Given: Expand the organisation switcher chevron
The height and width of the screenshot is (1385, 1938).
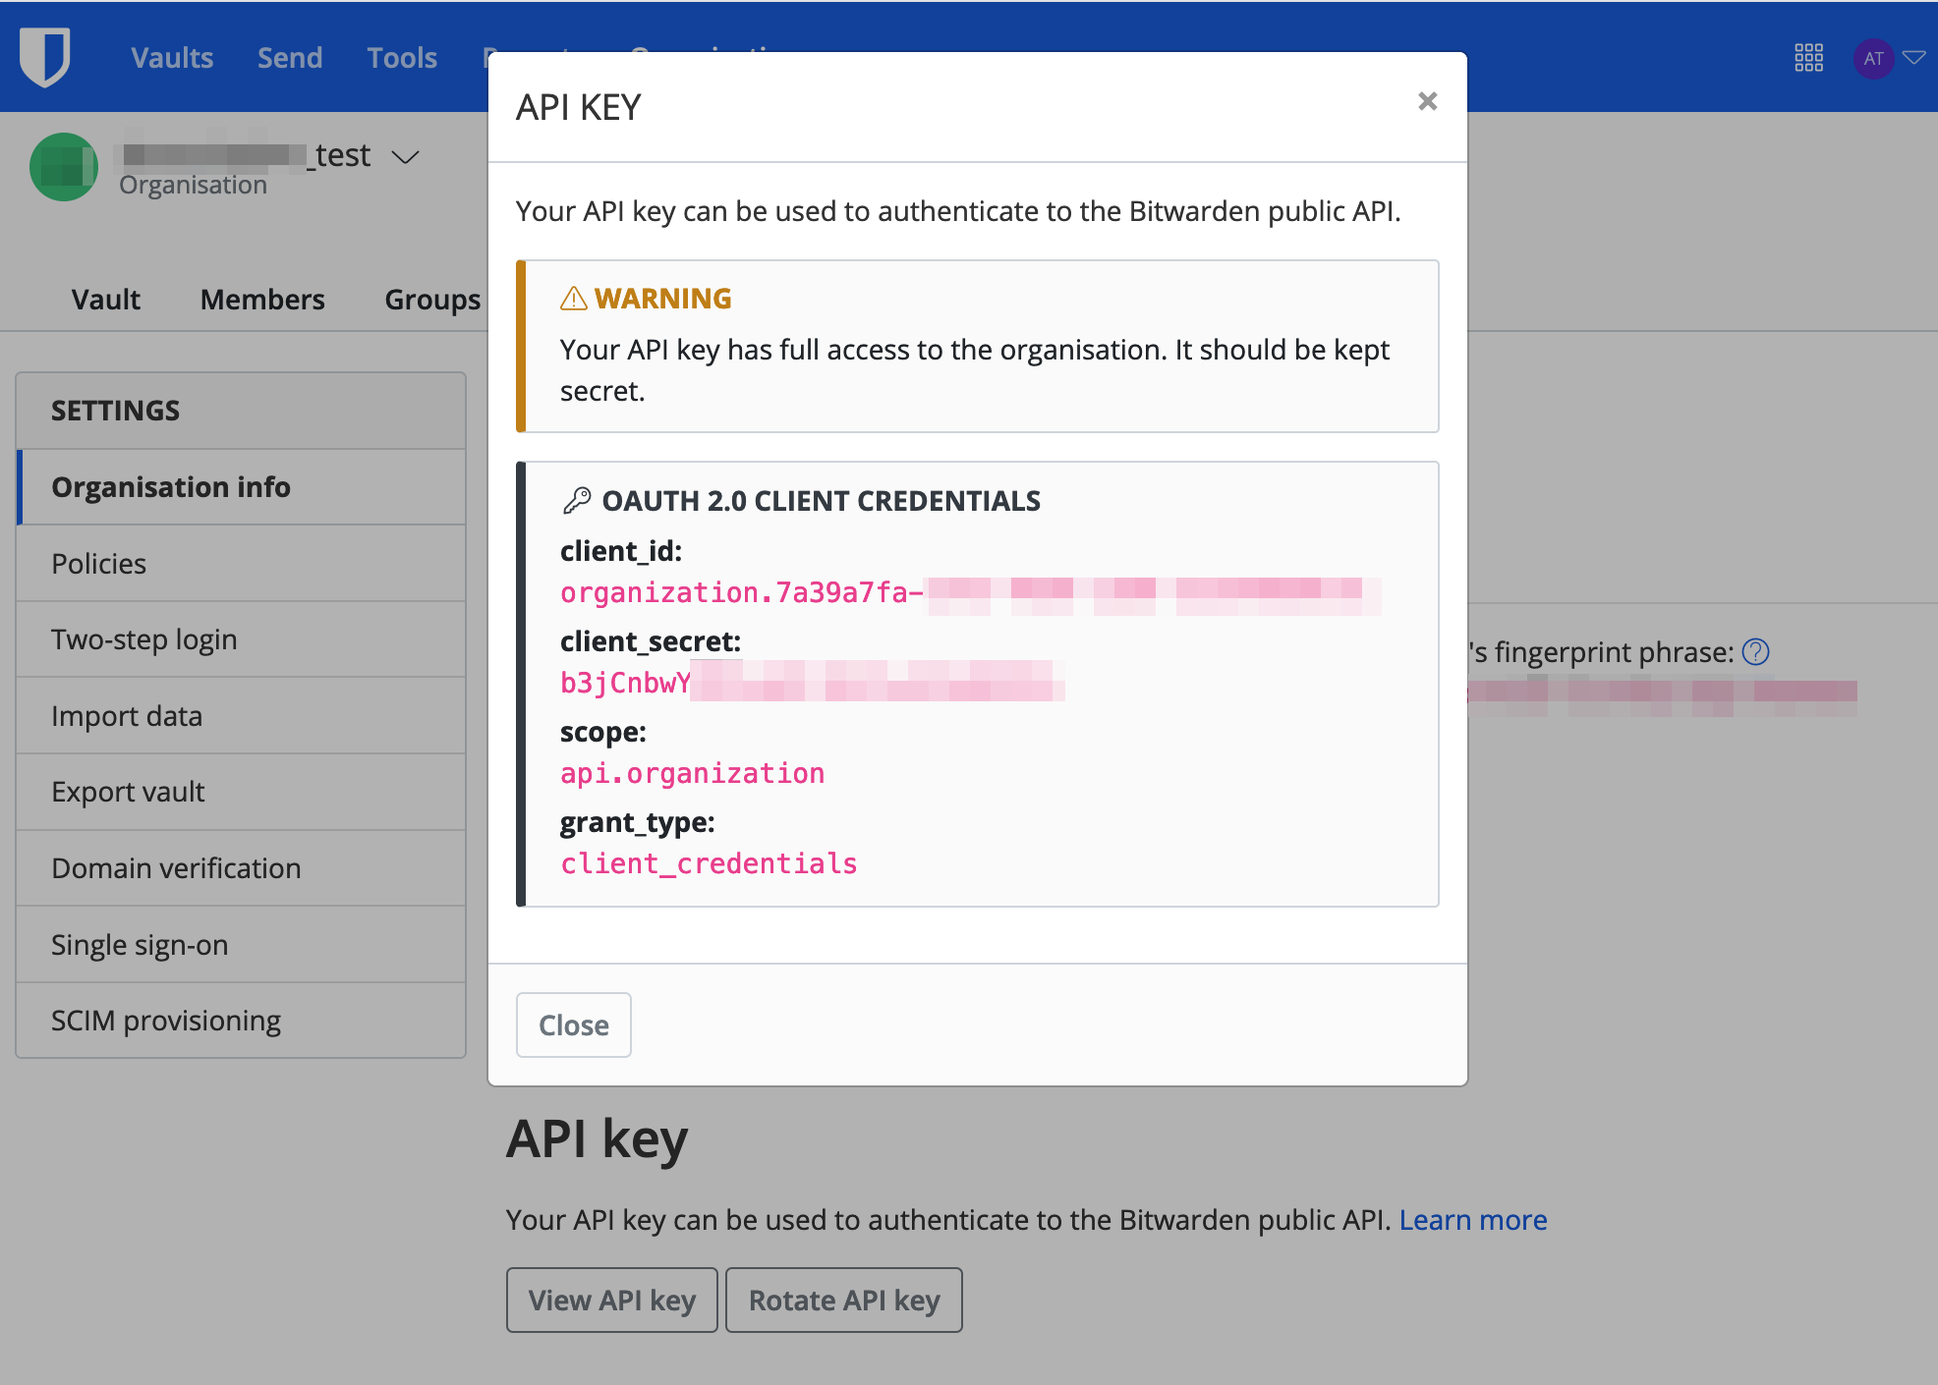Looking at the screenshot, I should click(x=405, y=157).
